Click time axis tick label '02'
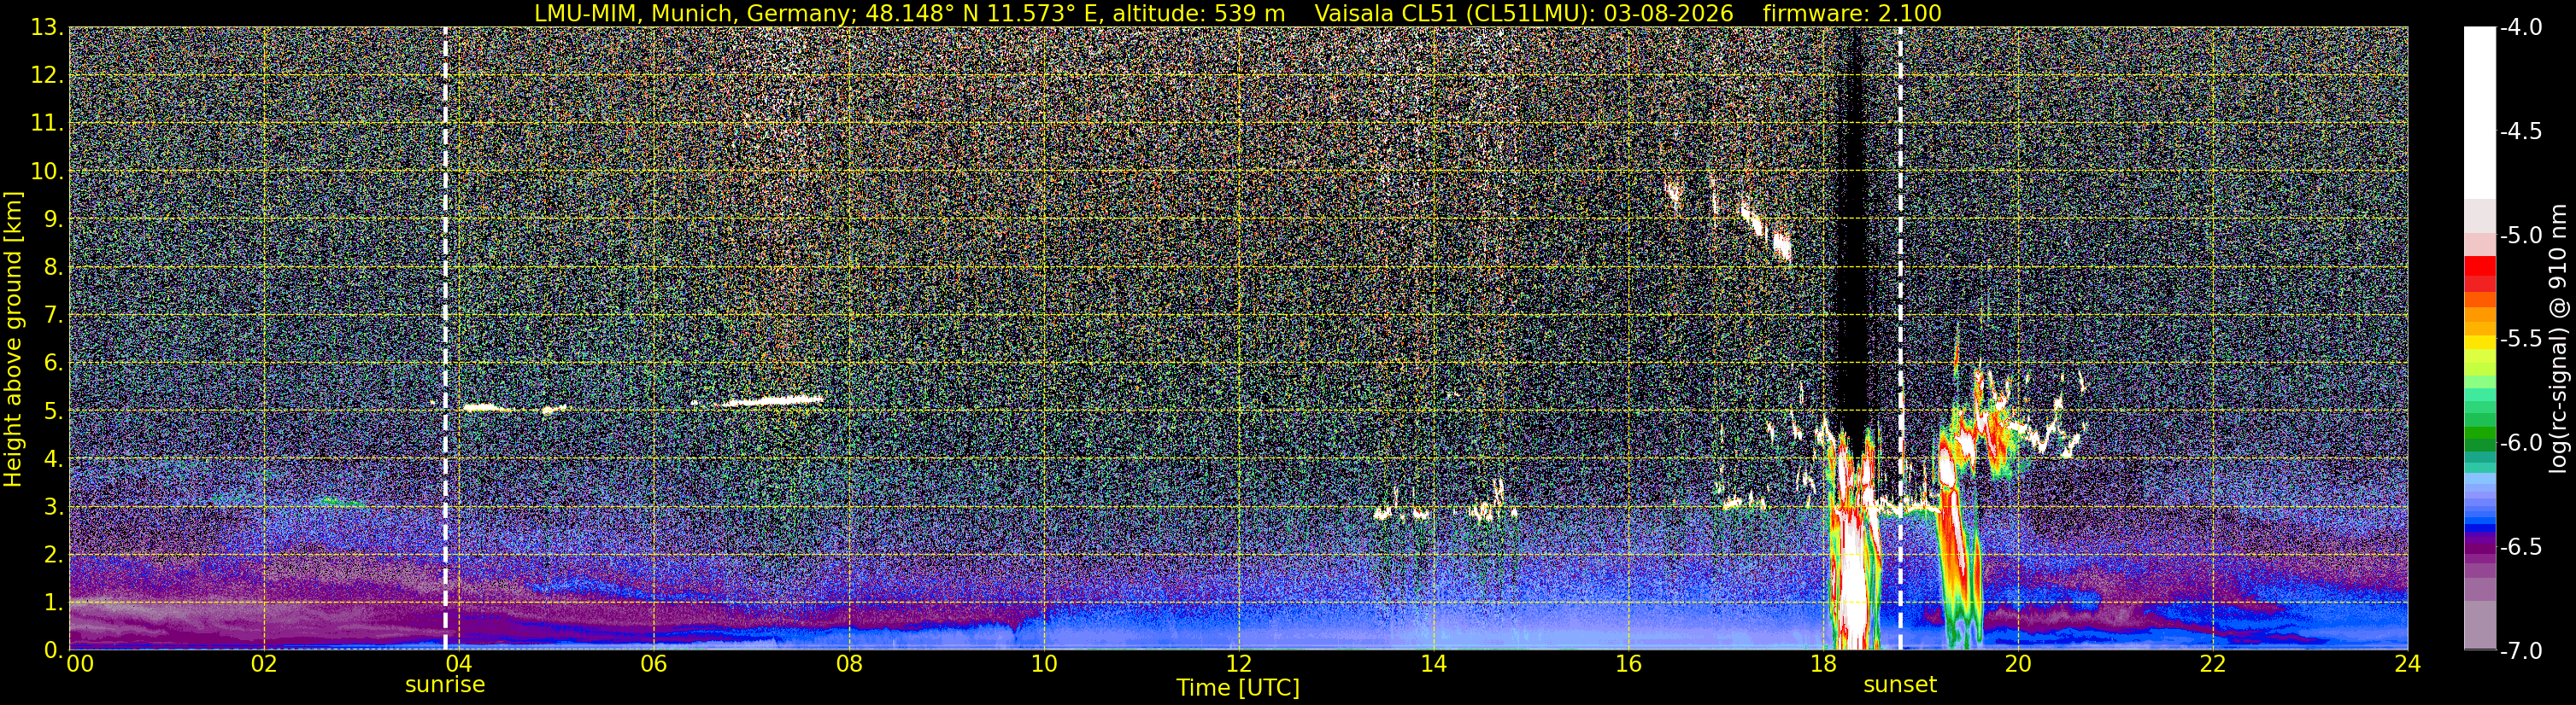2576x705 pixels. (x=263, y=664)
